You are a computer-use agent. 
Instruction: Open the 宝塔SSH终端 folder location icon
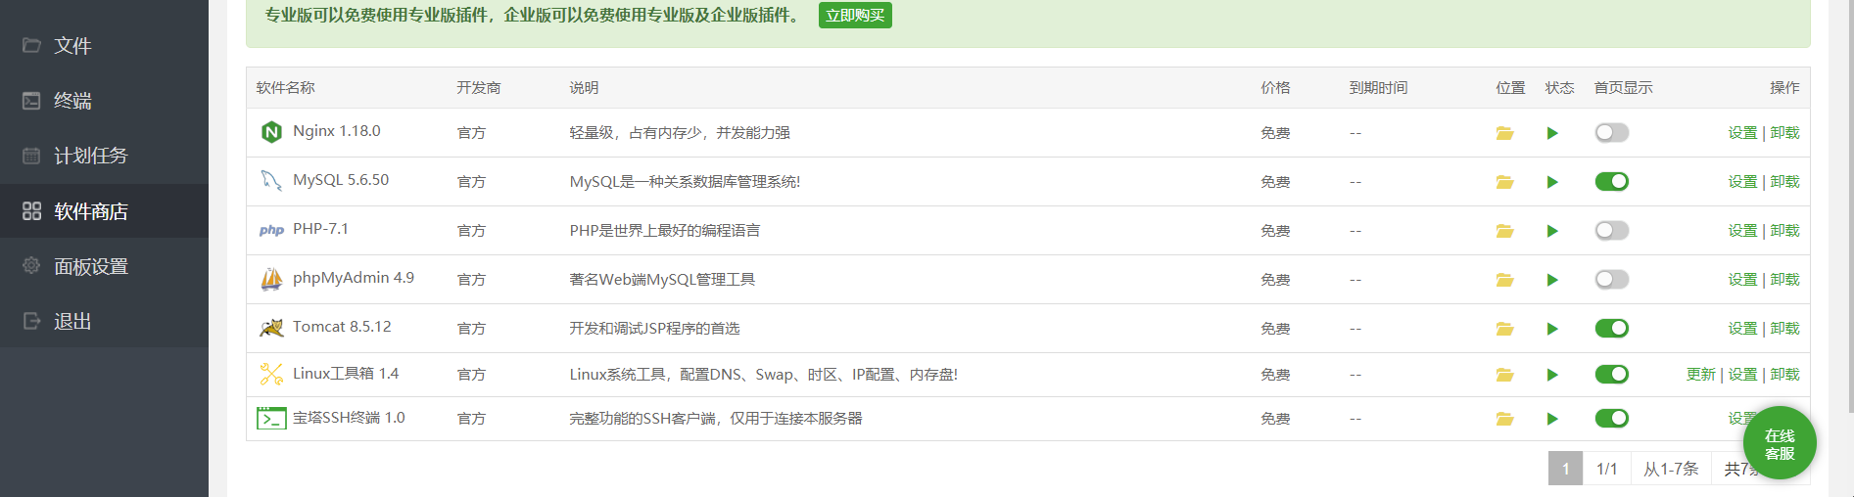[1505, 419]
